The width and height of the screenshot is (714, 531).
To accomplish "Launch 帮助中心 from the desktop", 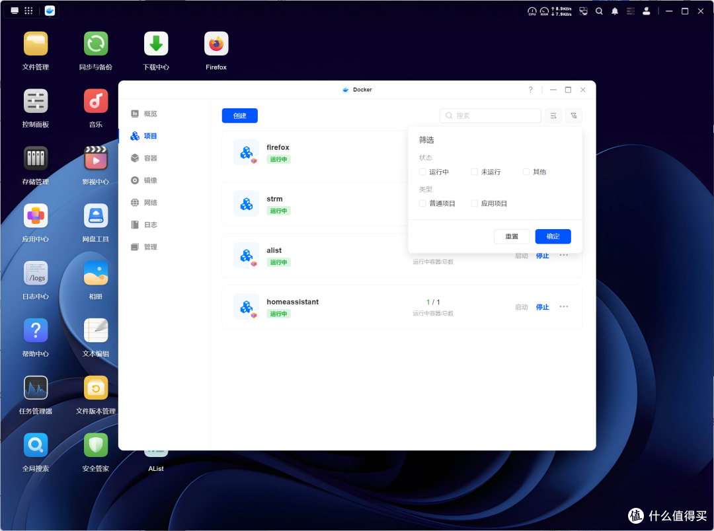I will point(36,330).
